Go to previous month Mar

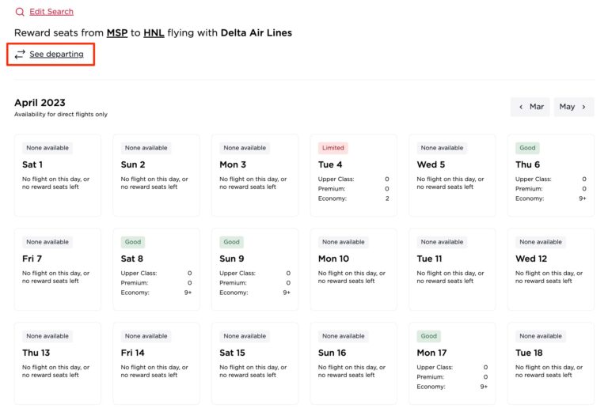[530, 107]
